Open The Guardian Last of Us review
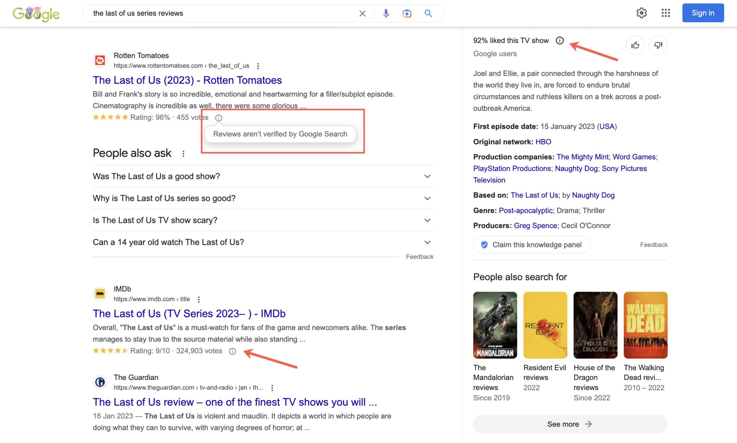 tap(235, 402)
